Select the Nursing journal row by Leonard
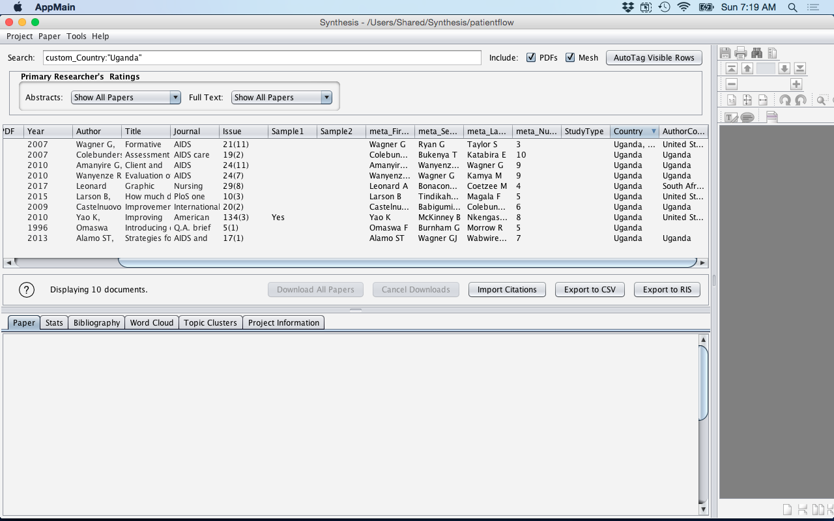The image size is (834, 521). 355,186
